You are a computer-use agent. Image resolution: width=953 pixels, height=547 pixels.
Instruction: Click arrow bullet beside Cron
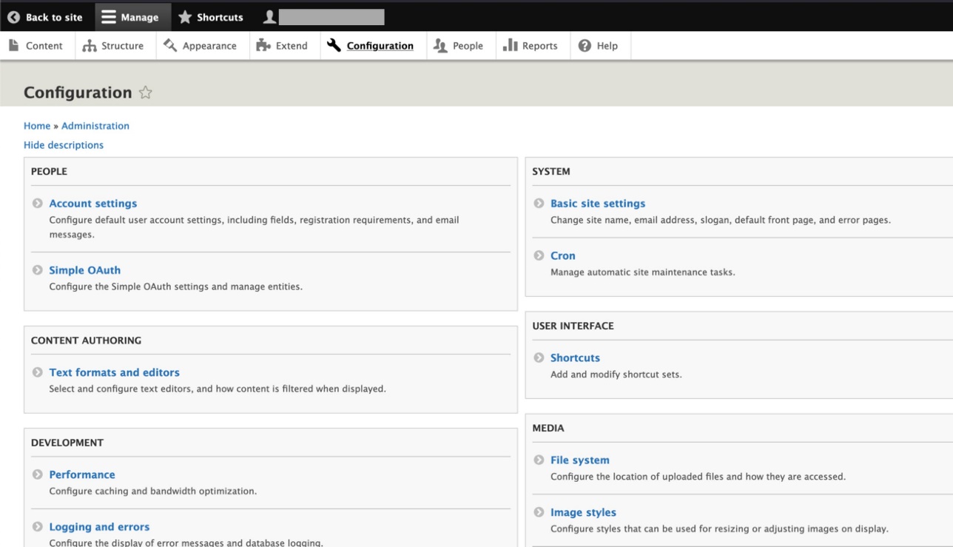(539, 255)
